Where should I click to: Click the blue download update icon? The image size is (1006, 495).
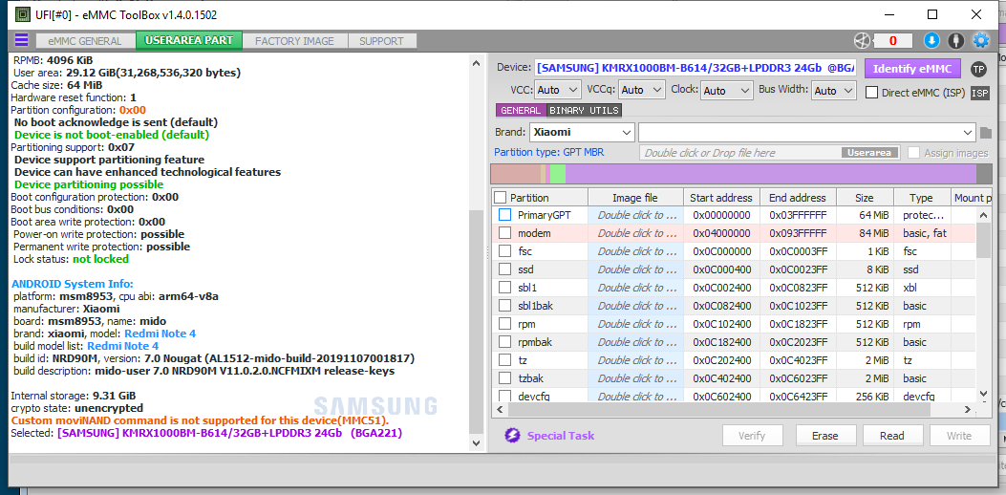point(931,41)
